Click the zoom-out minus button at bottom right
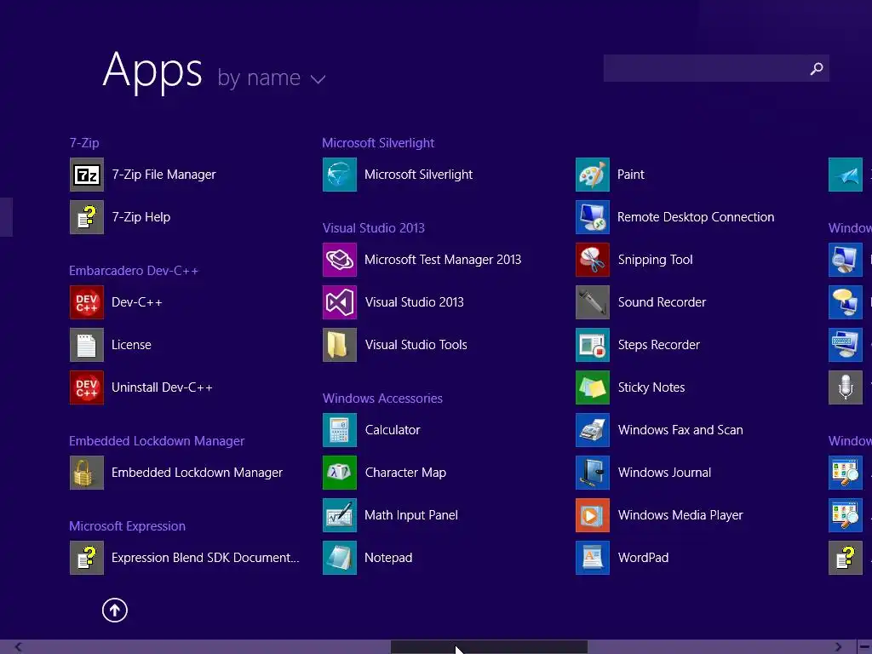Screen dimensions: 872x654 click(865, 647)
